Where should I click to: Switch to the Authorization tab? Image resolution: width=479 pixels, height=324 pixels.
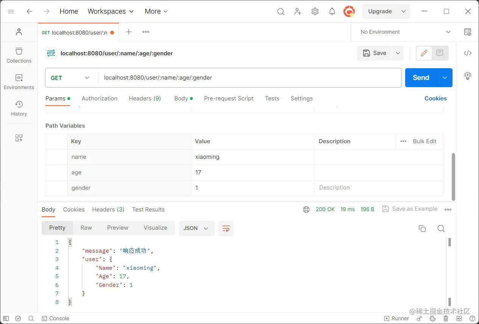click(x=100, y=99)
